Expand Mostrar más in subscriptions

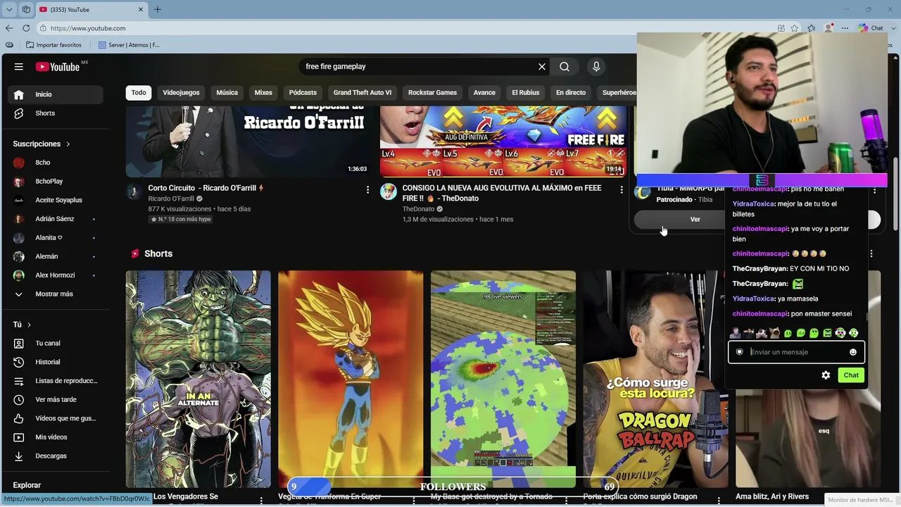(x=56, y=294)
